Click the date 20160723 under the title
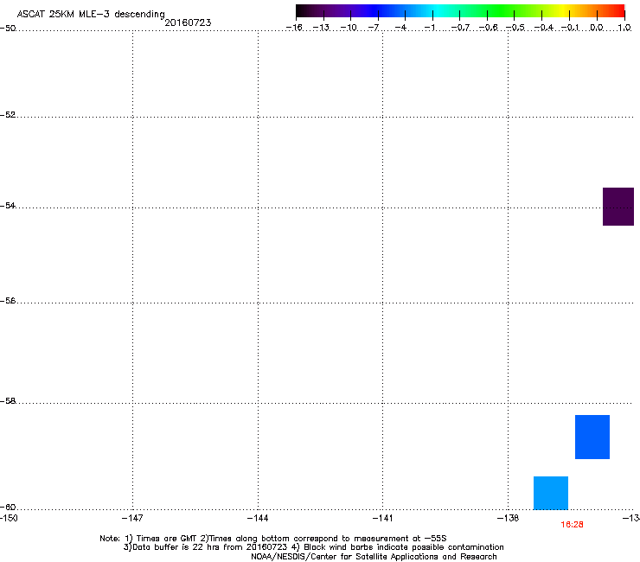The width and height of the screenshot is (640, 562). 188,22
